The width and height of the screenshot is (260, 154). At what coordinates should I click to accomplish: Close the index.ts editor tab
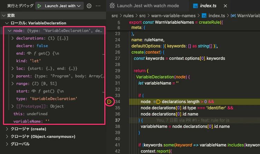(225, 6)
